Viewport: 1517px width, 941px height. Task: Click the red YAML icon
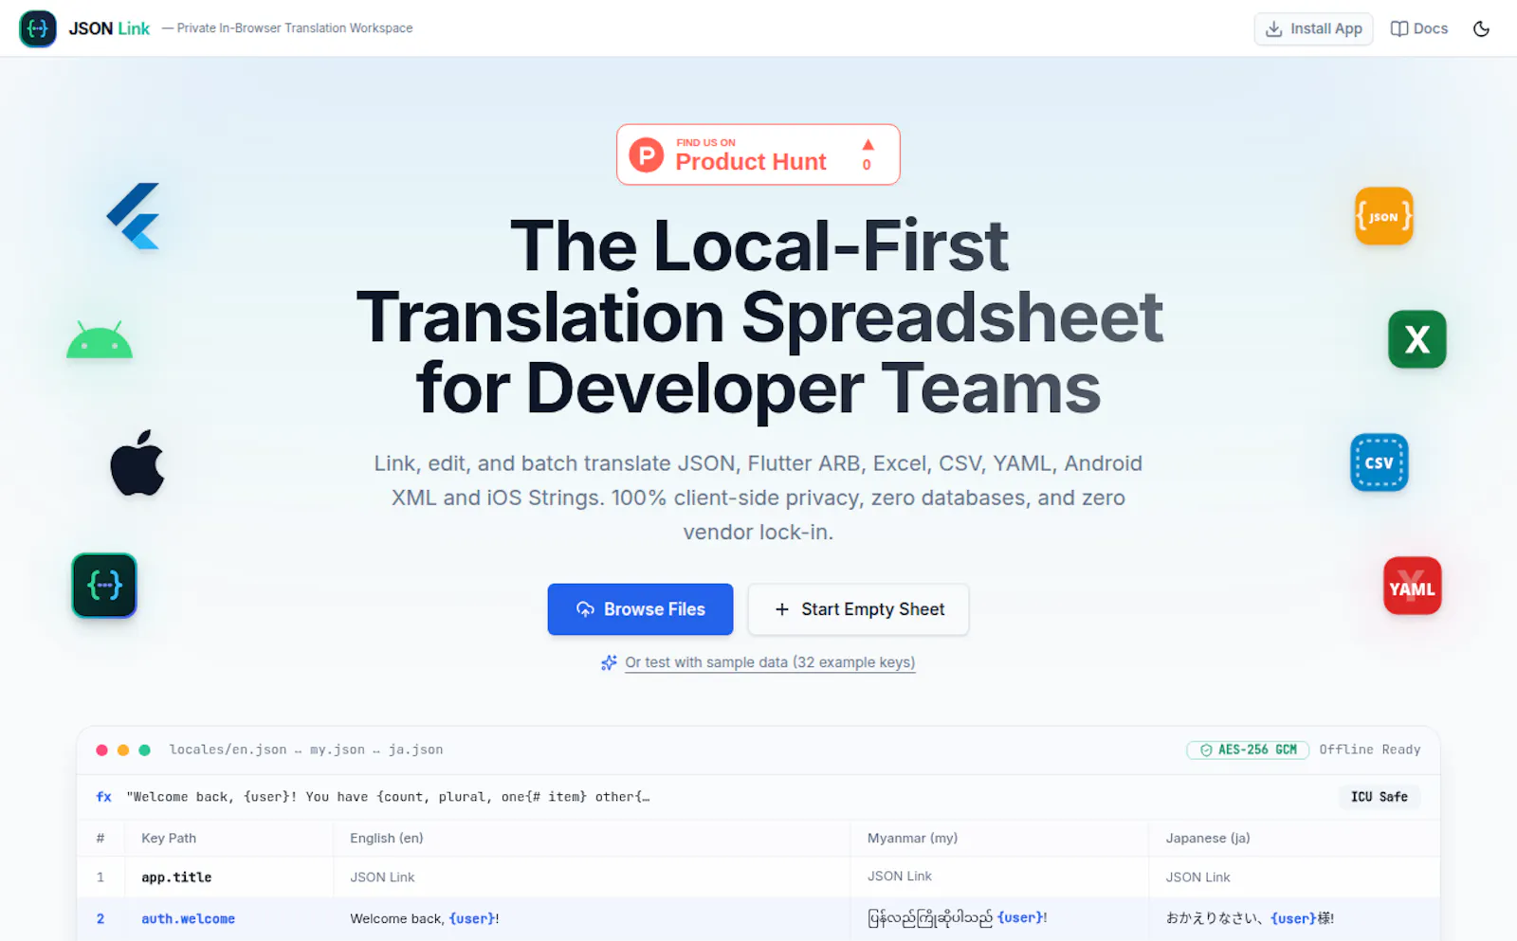pyautogui.click(x=1412, y=586)
